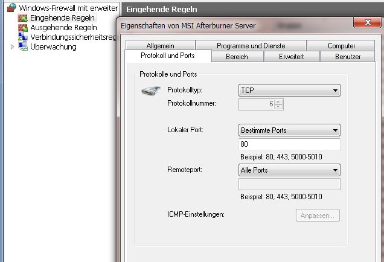Switch to the Computer tab
Screen dimensions: 384x262
[341, 45]
